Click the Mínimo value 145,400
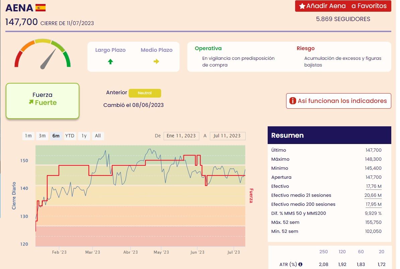Viewport: 400px width, 269px height. 373,168
